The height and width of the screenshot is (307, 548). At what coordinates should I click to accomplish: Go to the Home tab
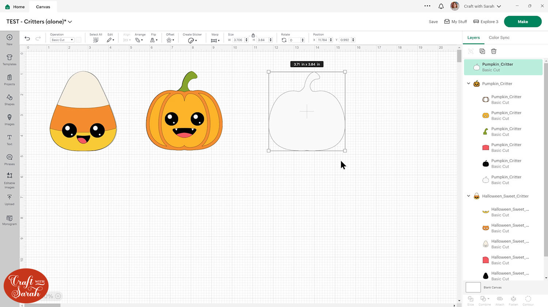(x=15, y=7)
